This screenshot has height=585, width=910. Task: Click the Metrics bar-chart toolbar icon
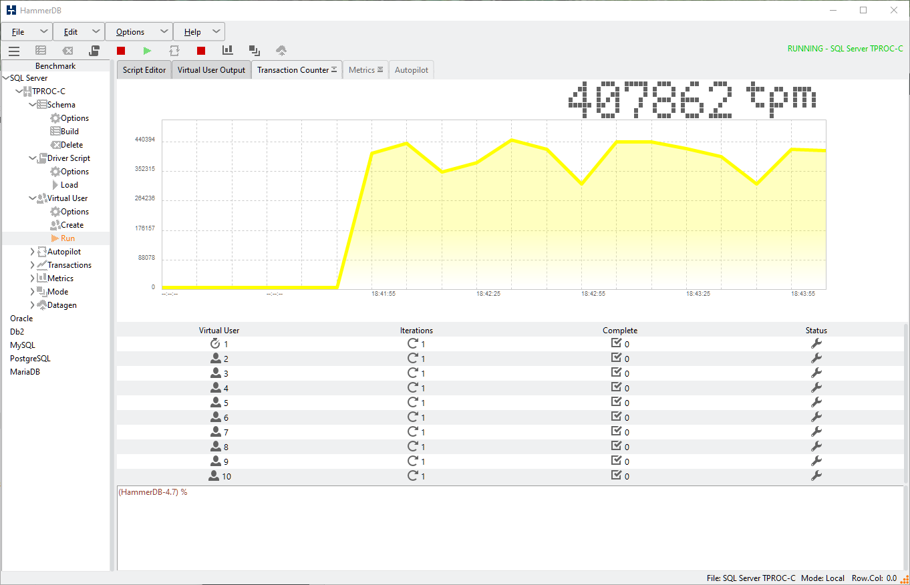pos(228,50)
